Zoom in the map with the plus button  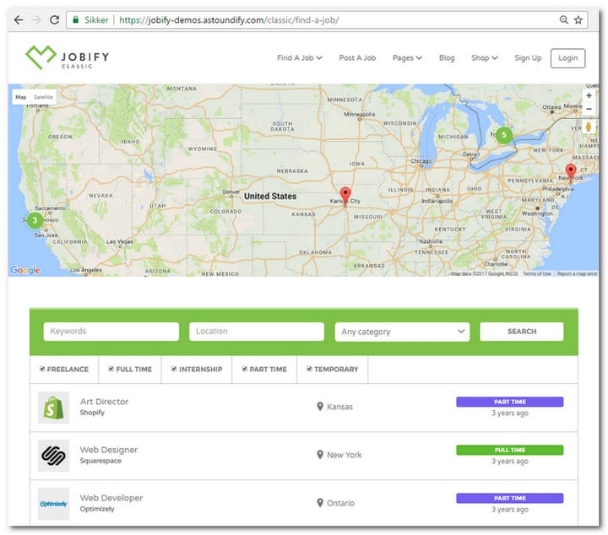point(589,95)
